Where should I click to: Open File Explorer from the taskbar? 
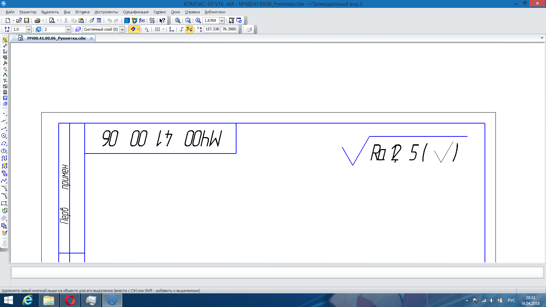click(x=48, y=300)
